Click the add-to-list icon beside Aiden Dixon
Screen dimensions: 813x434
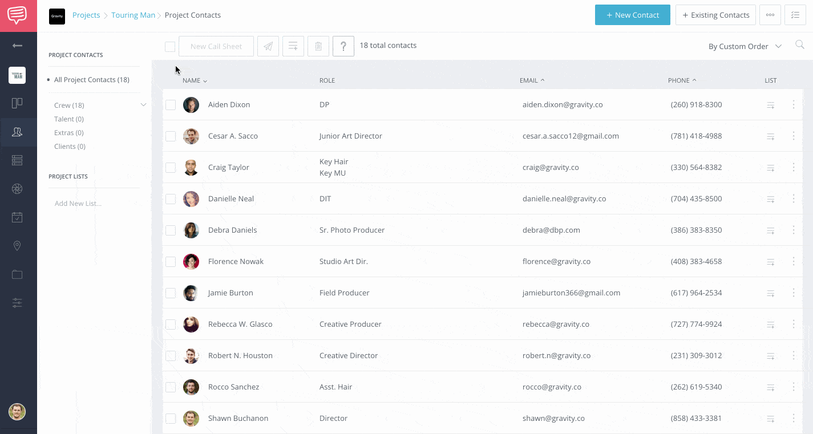coord(771,104)
